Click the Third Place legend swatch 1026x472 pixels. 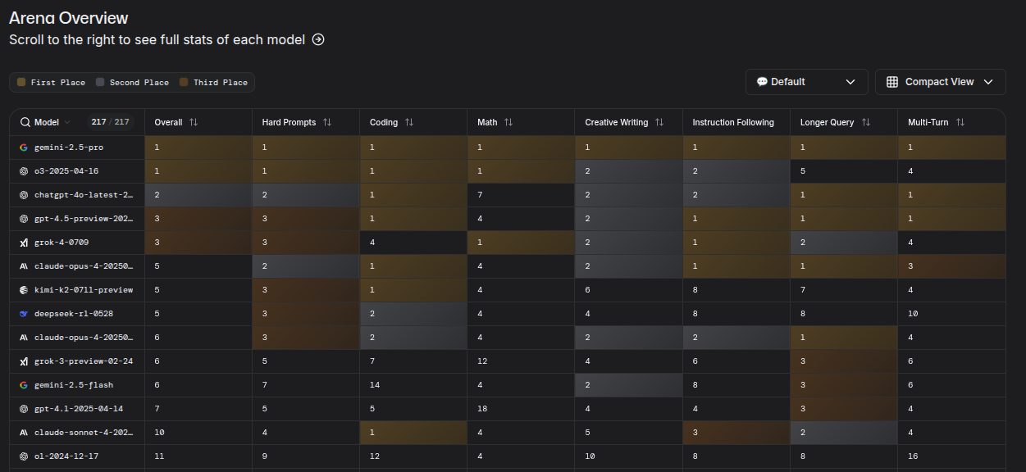(x=185, y=83)
